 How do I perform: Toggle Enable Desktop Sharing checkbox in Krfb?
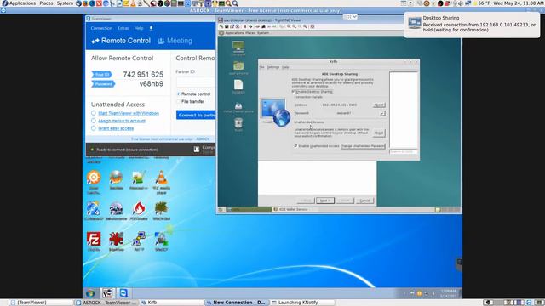coord(293,92)
